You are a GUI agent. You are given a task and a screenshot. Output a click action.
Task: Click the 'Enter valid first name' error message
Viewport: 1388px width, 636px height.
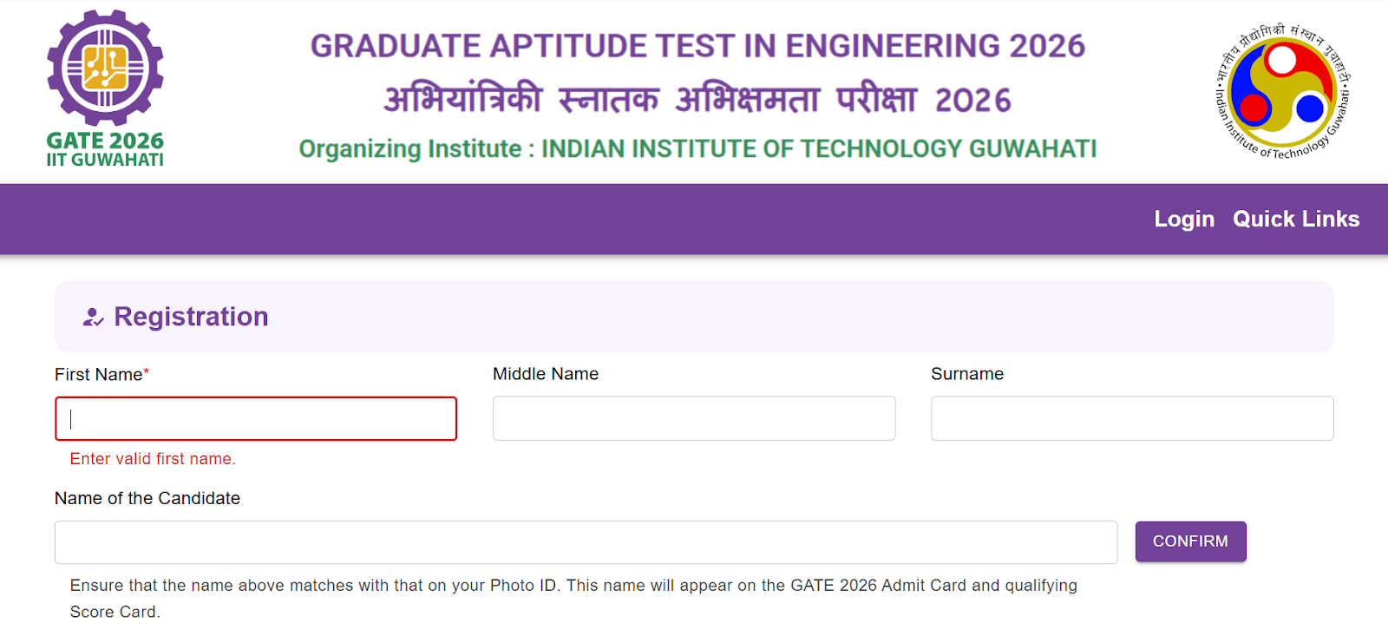[x=153, y=459]
